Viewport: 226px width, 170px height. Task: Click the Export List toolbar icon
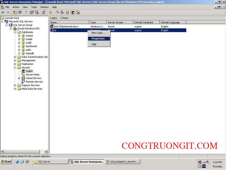point(37,12)
